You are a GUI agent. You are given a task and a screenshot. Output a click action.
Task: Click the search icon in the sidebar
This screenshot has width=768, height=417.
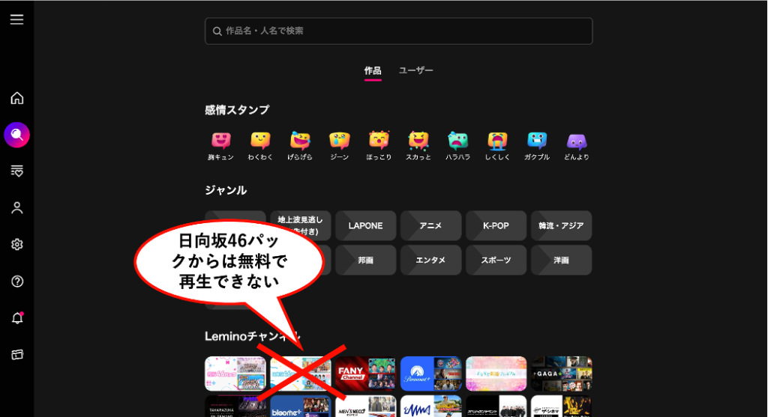(x=16, y=135)
